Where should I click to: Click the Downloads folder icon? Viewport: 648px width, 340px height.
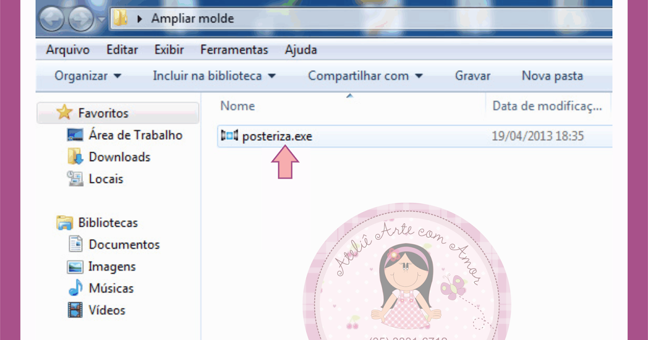click(x=75, y=157)
